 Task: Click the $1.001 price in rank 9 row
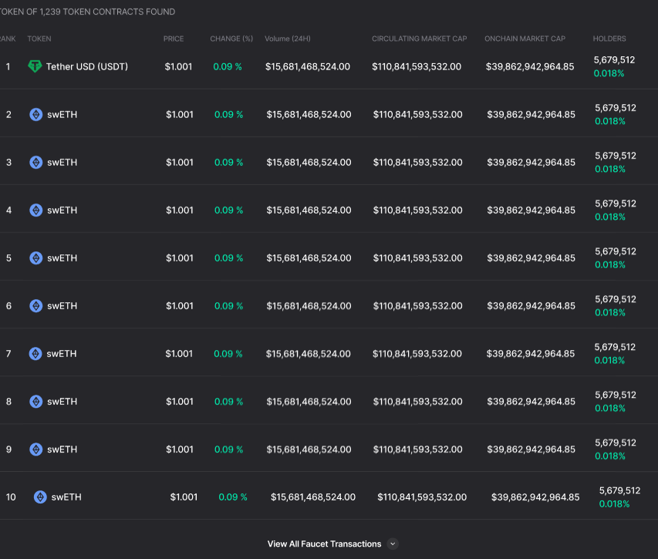pos(180,450)
